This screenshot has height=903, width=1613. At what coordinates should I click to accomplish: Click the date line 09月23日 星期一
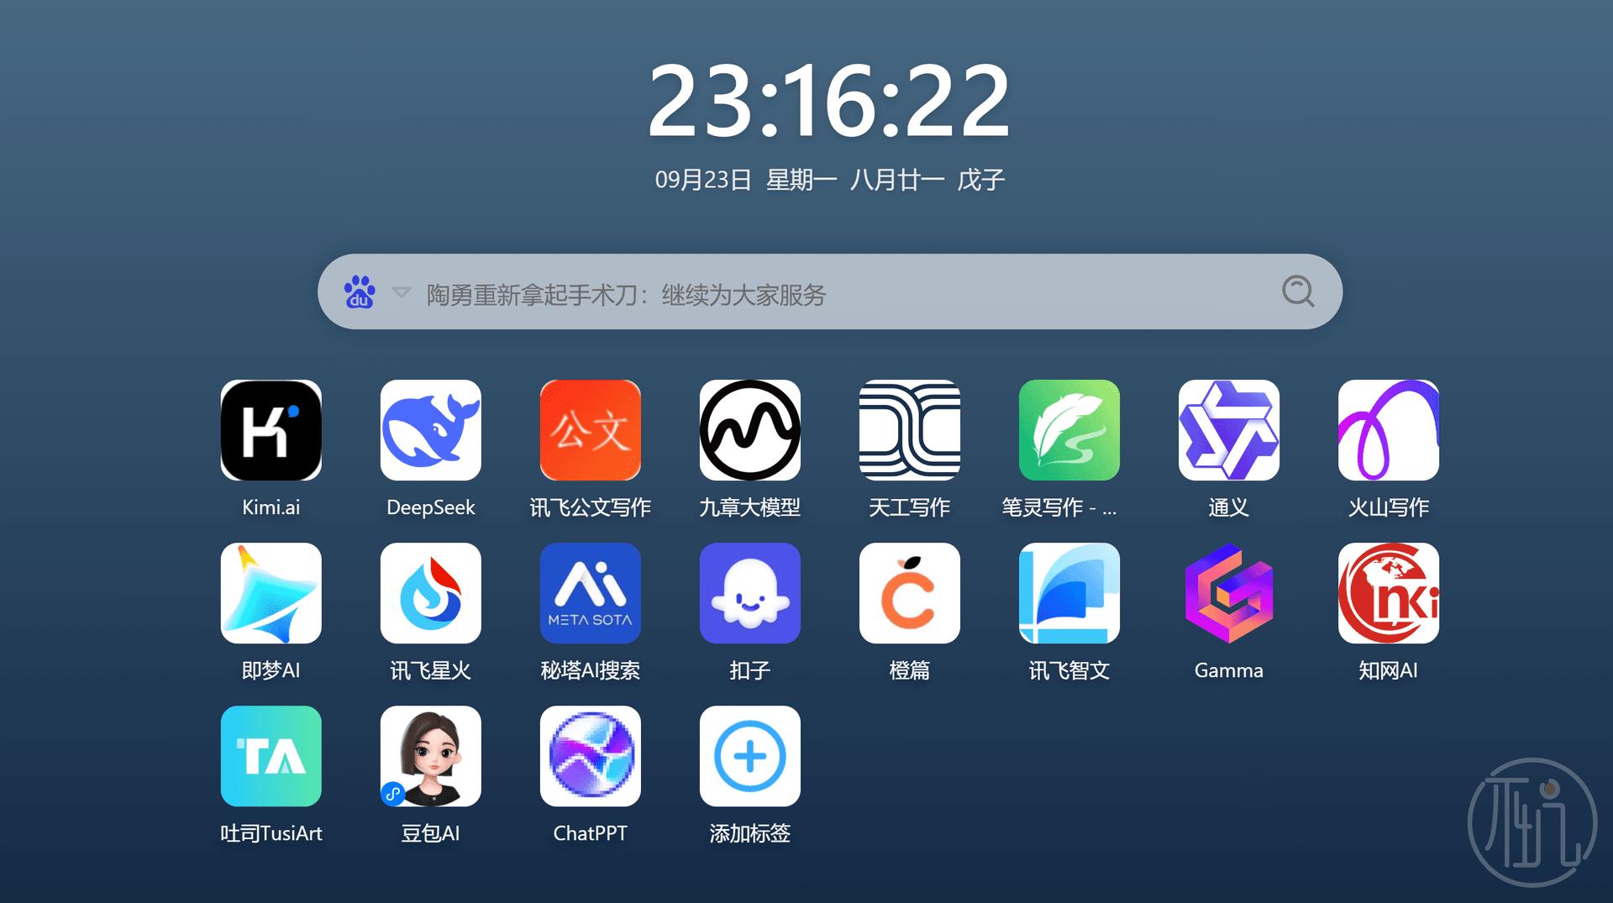pyautogui.click(x=829, y=180)
